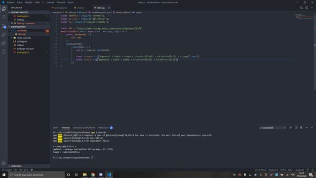Switch to the Problemas panel tab
The height and width of the screenshot is (178, 316).
click(103, 128)
